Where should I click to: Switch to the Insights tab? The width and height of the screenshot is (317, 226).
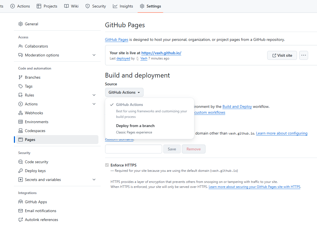(123, 6)
